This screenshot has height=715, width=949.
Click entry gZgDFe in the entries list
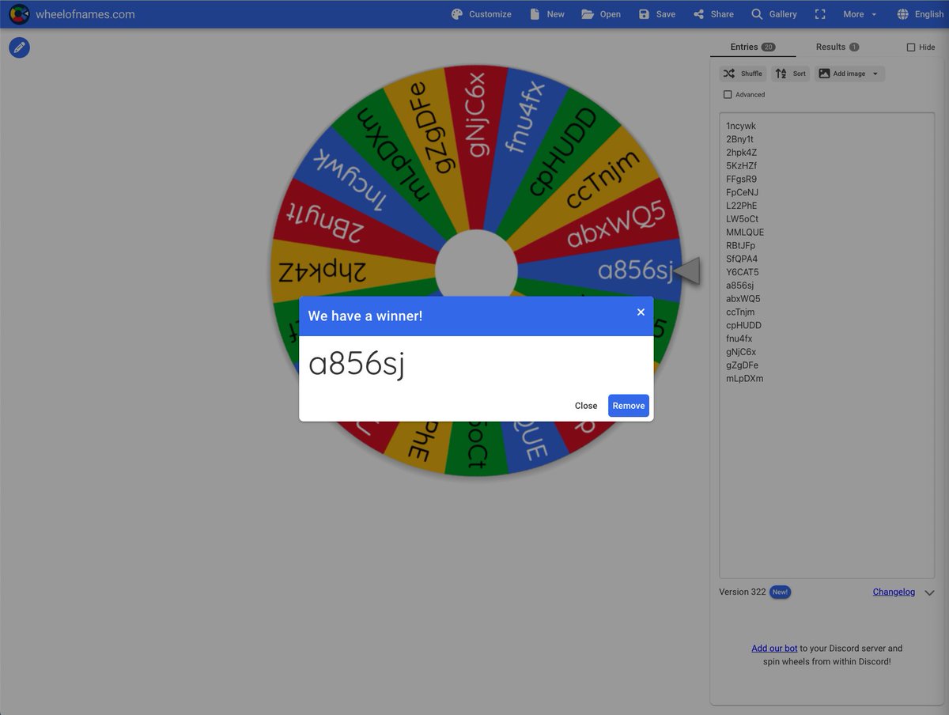tap(743, 365)
